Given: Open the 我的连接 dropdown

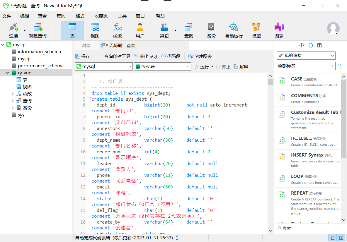Looking at the screenshot, I should (306, 56).
